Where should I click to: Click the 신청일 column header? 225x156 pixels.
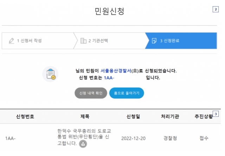click(x=133, y=116)
